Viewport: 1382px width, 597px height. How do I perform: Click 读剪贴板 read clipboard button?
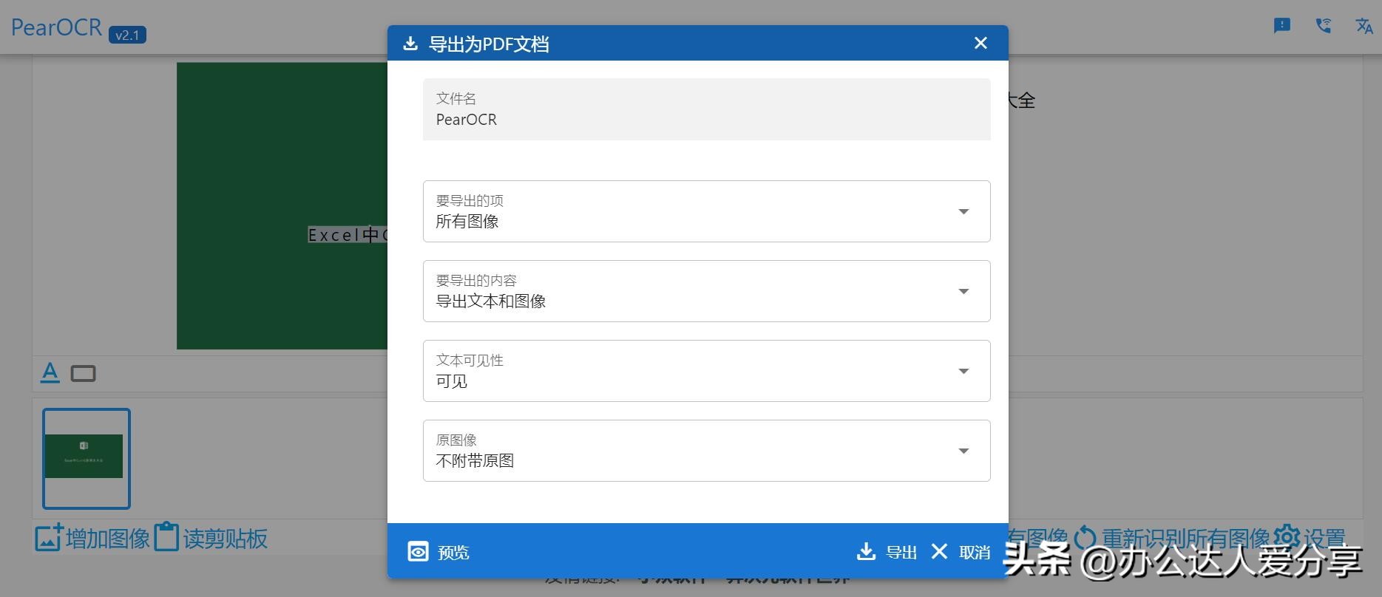211,538
